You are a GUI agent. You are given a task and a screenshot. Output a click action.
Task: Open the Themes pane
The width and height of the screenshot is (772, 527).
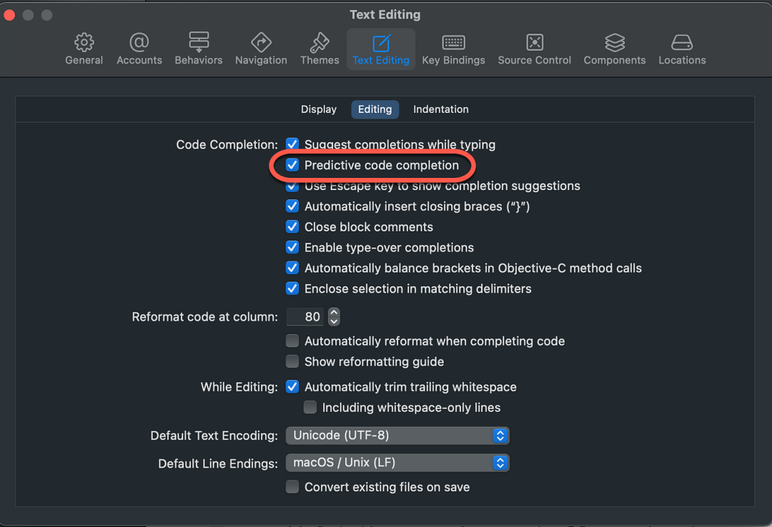[x=319, y=48]
